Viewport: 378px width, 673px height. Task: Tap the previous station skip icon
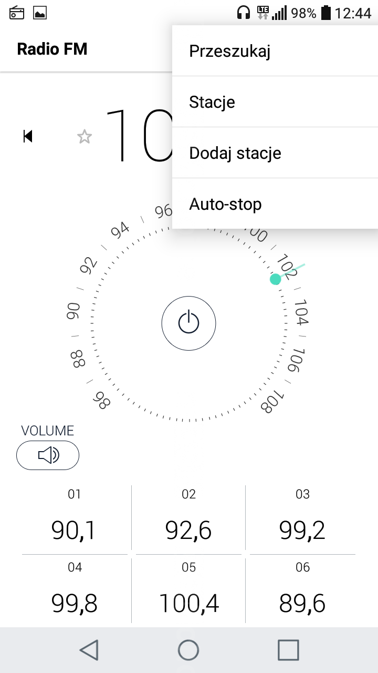coord(28,137)
